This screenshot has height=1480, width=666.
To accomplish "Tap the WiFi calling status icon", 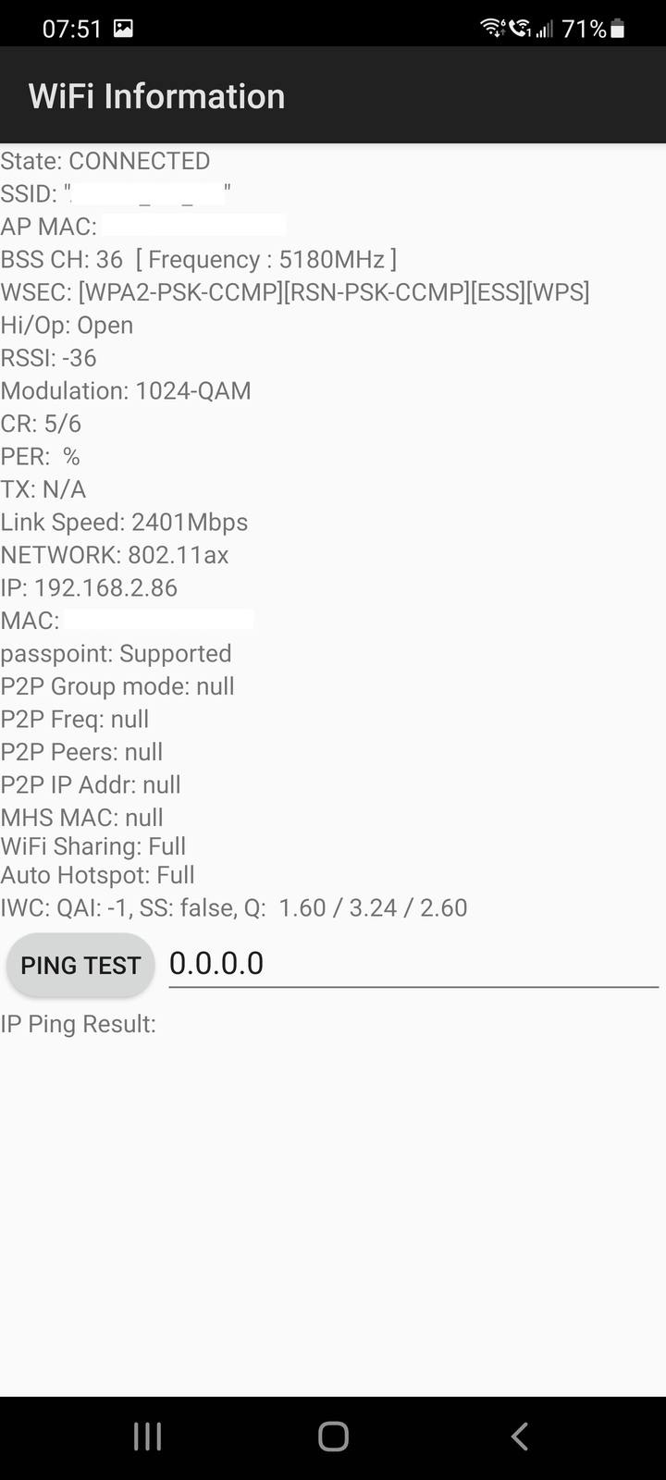I will 520,29.
